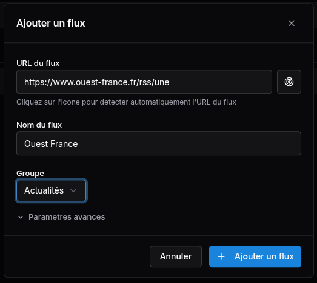Viewport: 317px width, 283px height.
Task: Close the Ajouter un flux dialog
Action: point(292,23)
